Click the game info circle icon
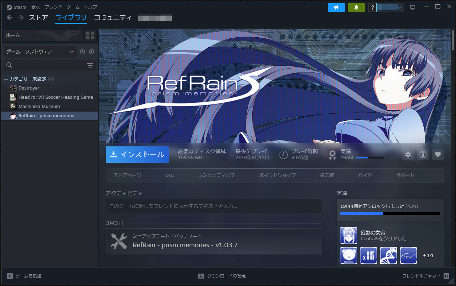This screenshot has height=286, width=456. [423, 155]
